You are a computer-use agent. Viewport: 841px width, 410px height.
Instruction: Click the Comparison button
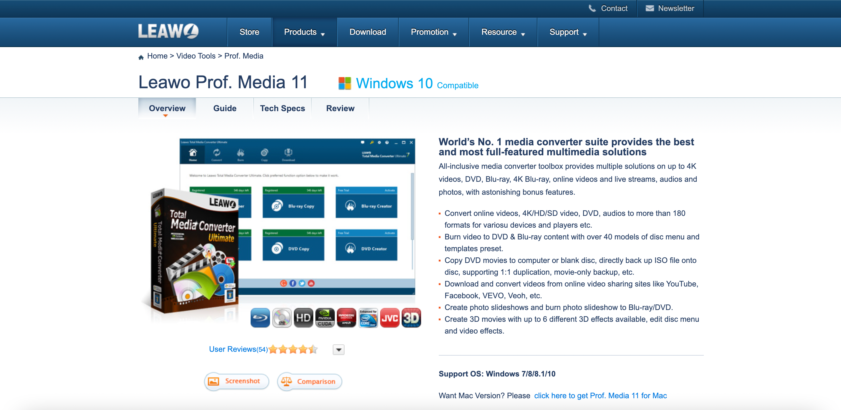click(309, 381)
